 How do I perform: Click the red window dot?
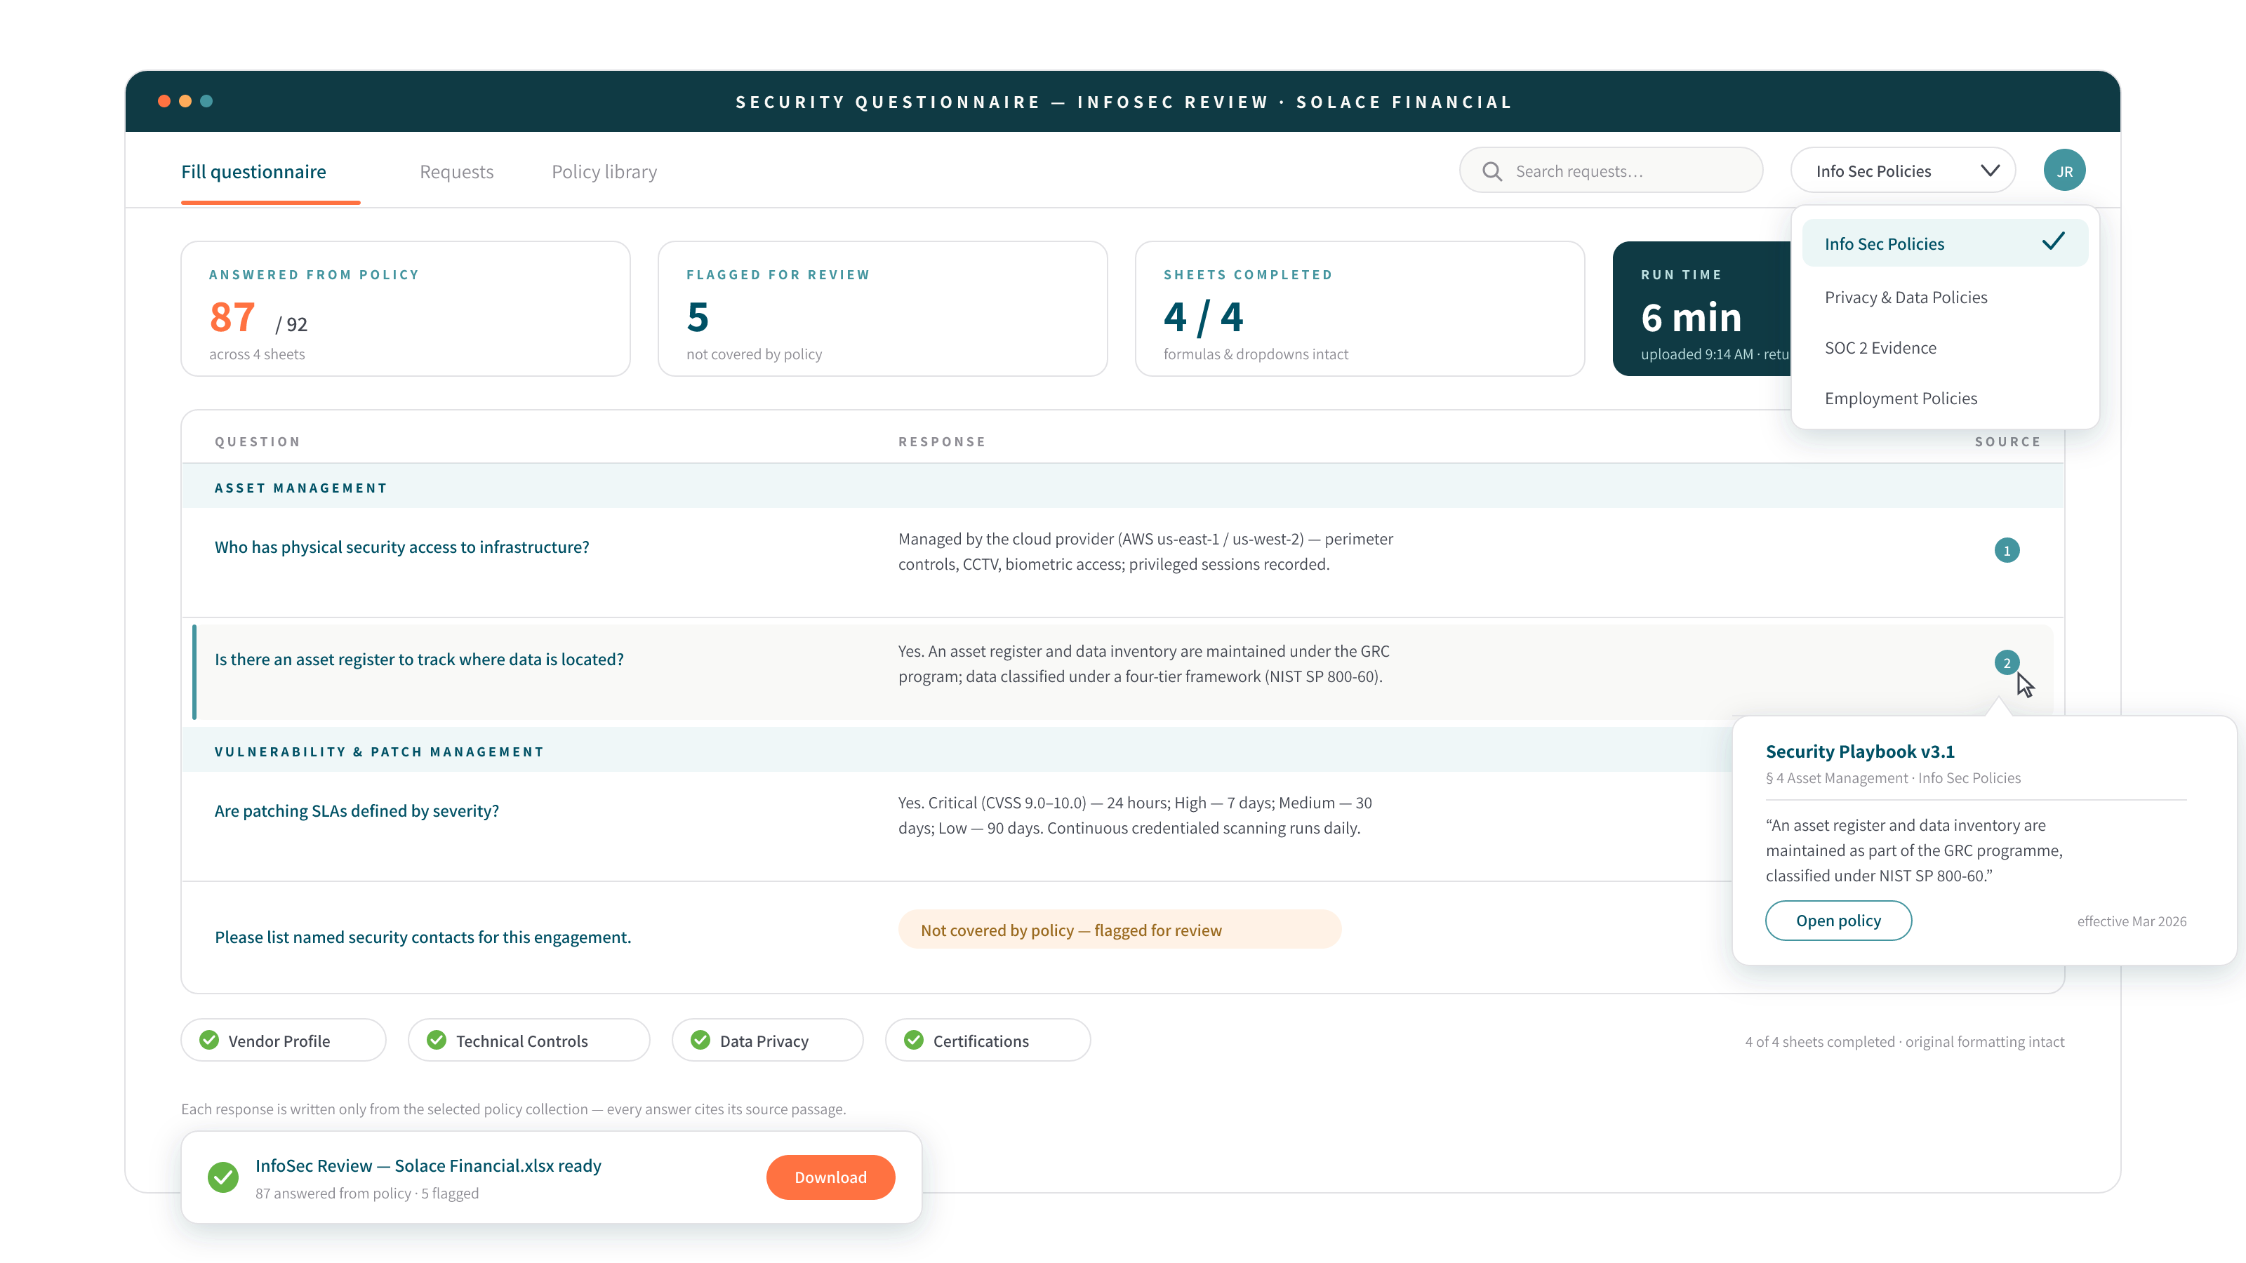coord(164,101)
